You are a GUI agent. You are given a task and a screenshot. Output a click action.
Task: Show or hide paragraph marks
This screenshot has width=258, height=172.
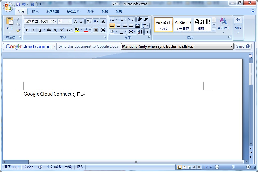coord(148,32)
